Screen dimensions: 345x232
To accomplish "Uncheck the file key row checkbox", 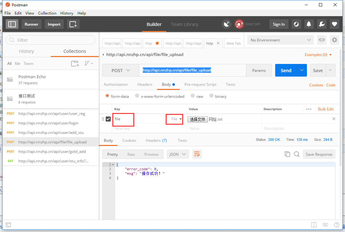I will [x=108, y=119].
